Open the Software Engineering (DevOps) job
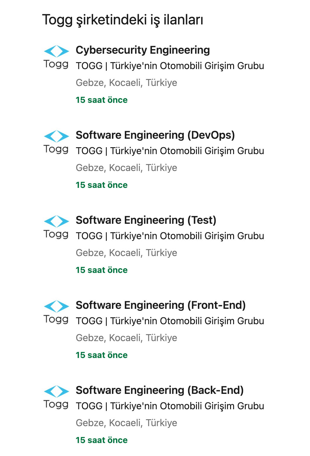 [155, 135]
